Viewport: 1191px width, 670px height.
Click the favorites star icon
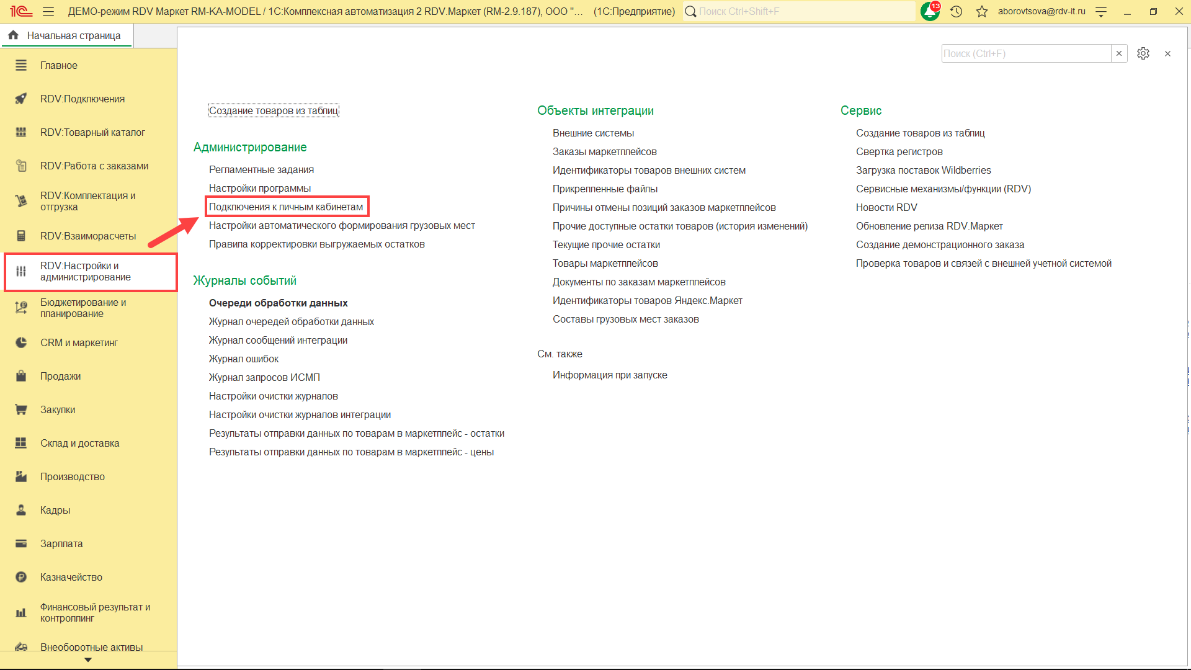click(981, 11)
